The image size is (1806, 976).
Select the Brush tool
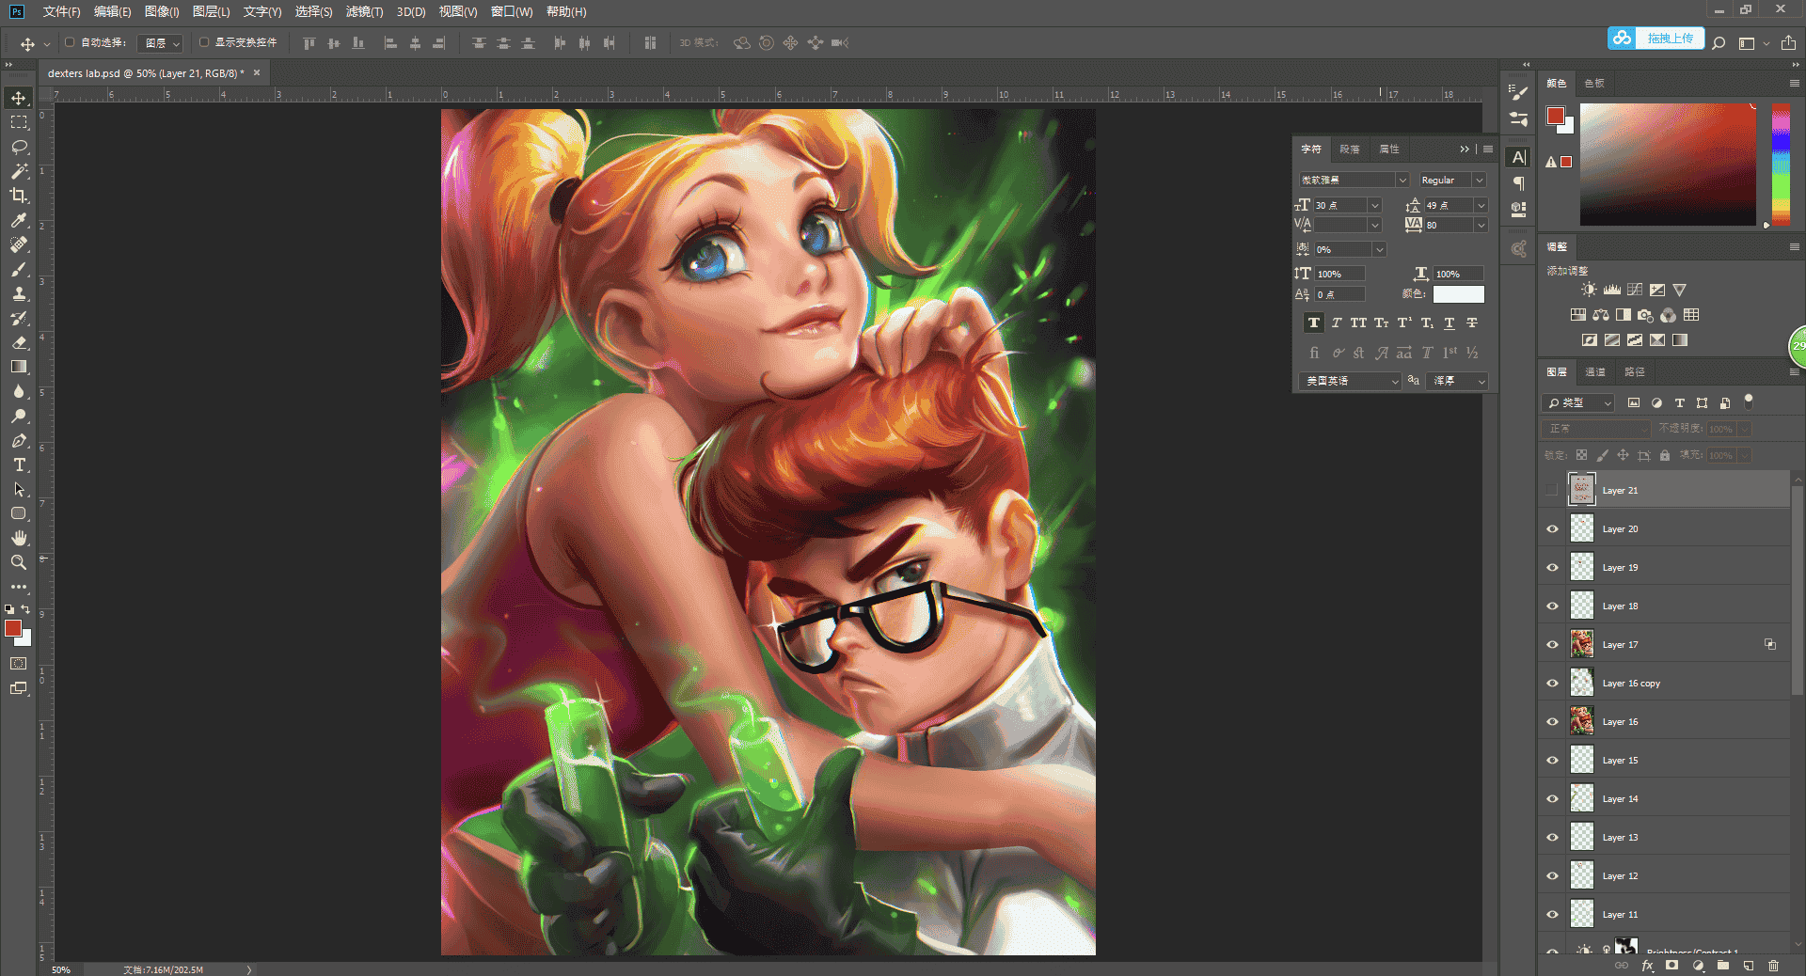pyautogui.click(x=19, y=269)
